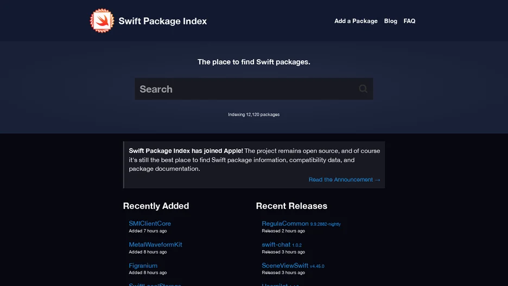This screenshot has height=286, width=508.
Task: Click the Swift Package Index logo icon
Action: click(x=102, y=21)
